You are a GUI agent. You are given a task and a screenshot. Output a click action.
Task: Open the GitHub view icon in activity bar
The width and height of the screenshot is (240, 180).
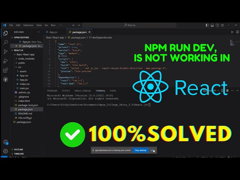6,79
